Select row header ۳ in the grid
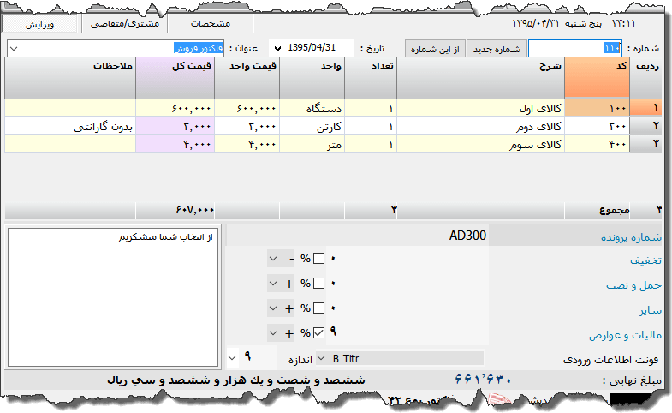This screenshot has width=672, height=413. tap(645, 144)
